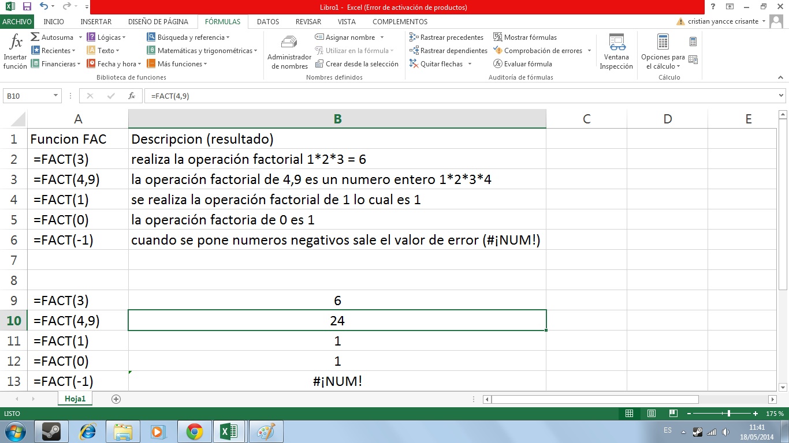Click Rastrear precedentes in formula auditing
Viewport: 789px width, 443px height.
pos(446,37)
